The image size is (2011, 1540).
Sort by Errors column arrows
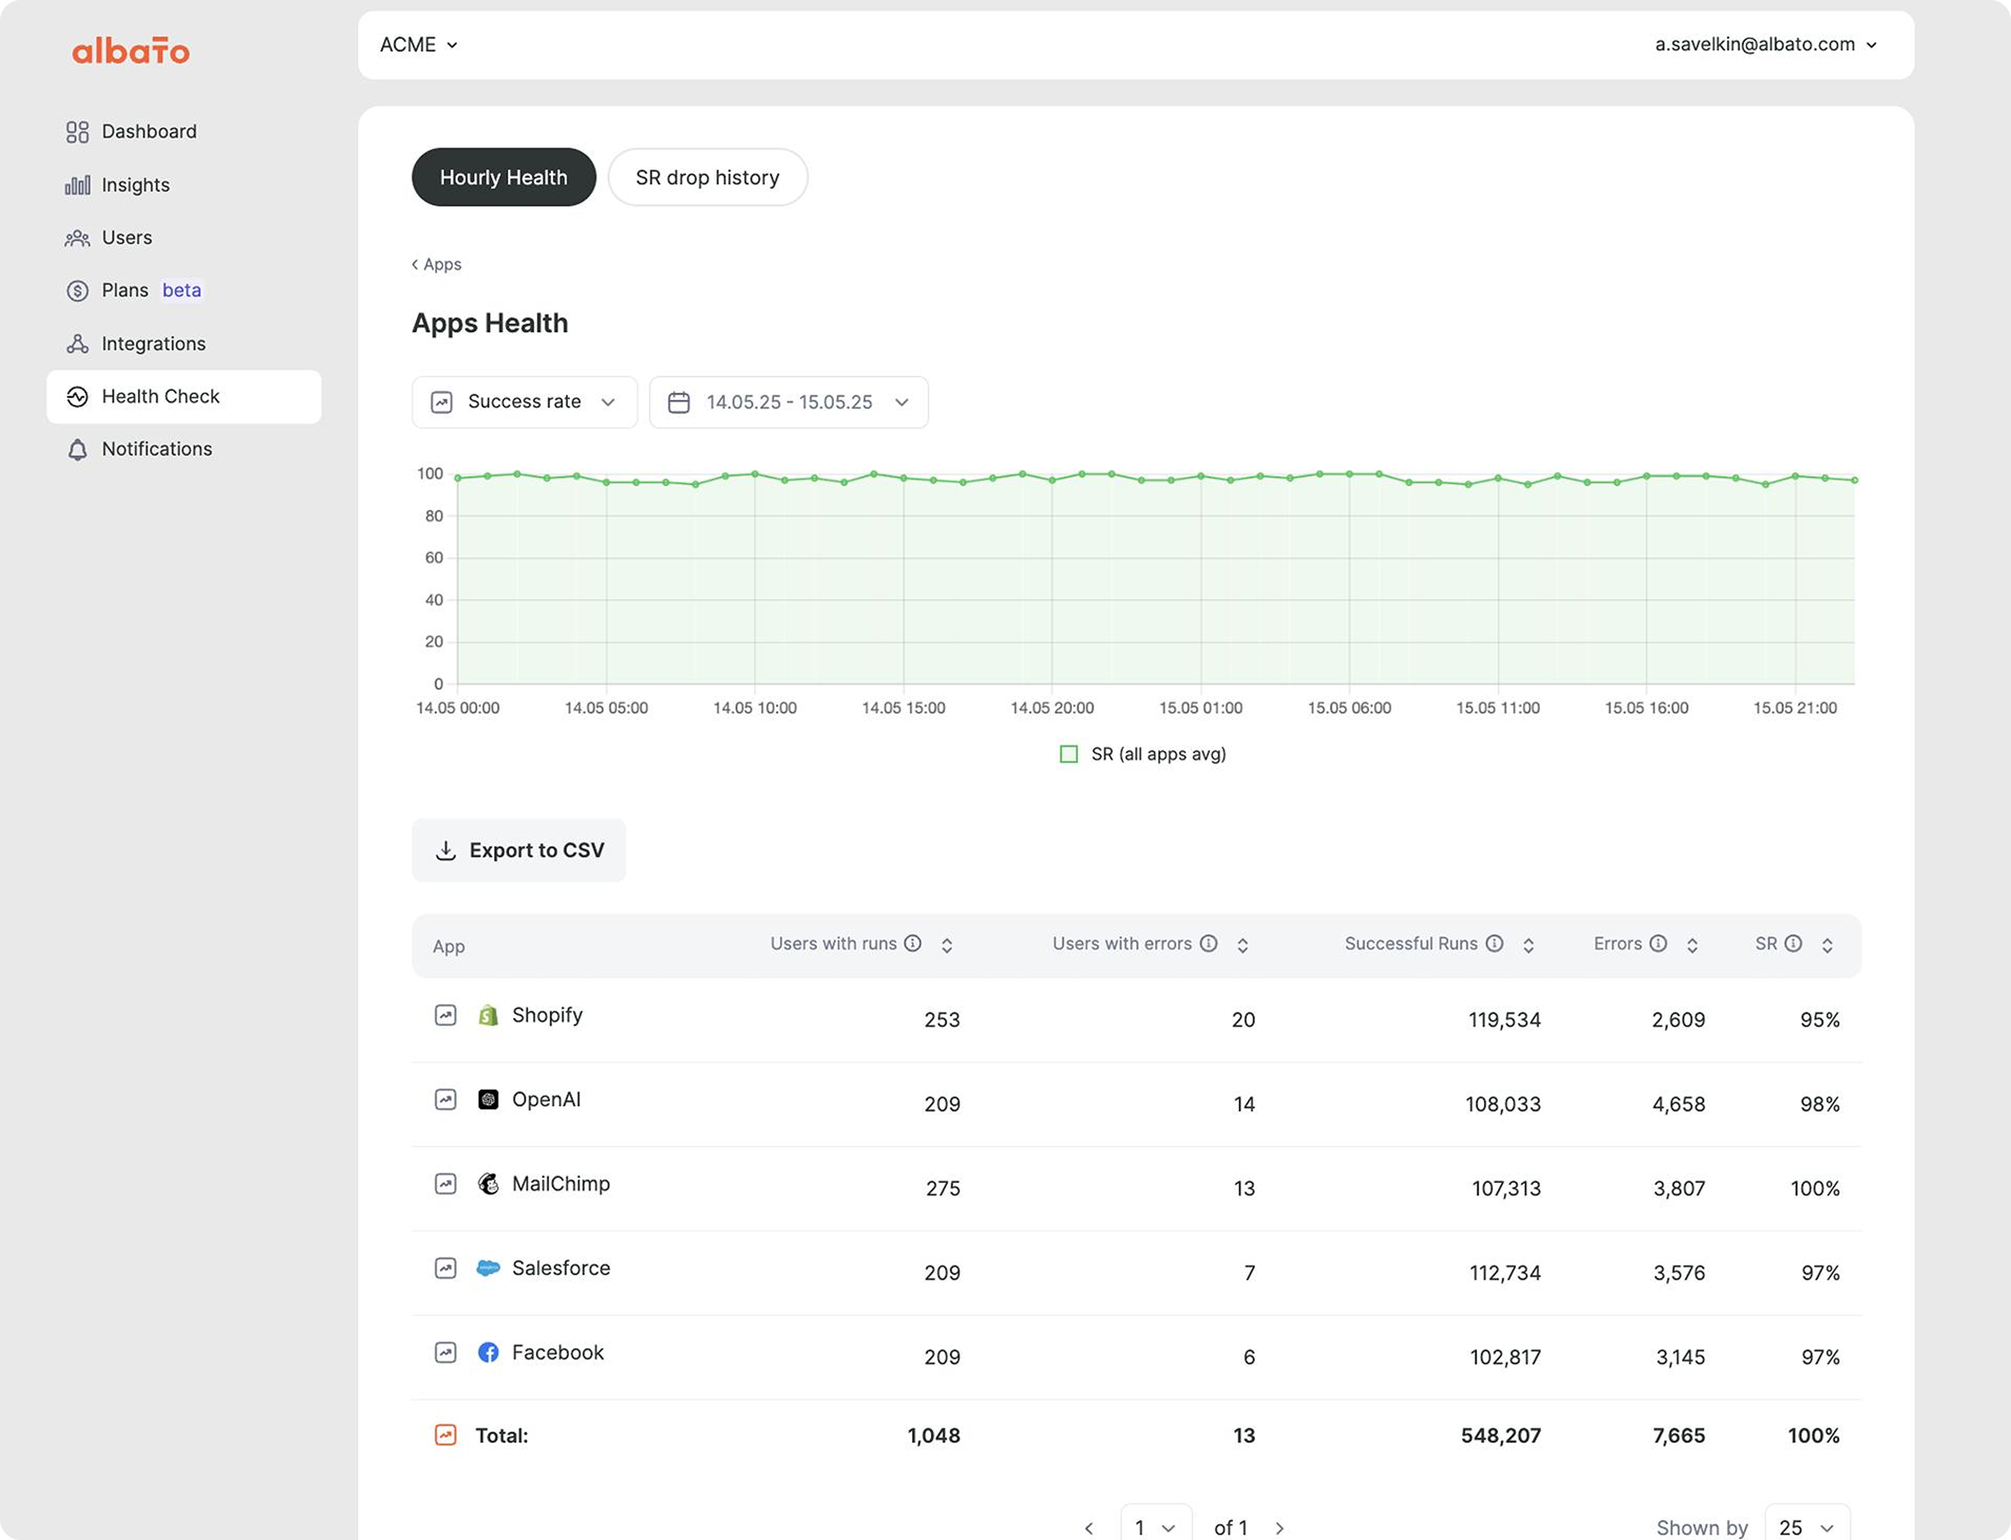pyautogui.click(x=1693, y=945)
